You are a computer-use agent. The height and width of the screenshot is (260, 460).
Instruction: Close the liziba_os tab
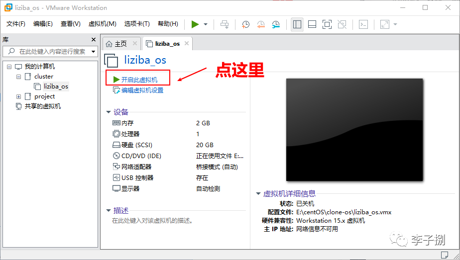(187, 43)
